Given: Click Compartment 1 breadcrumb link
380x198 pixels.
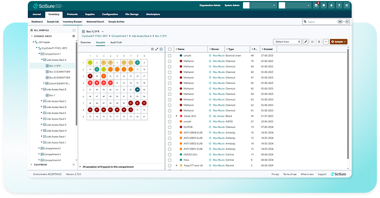Looking at the screenshot, I should tap(120, 36).
